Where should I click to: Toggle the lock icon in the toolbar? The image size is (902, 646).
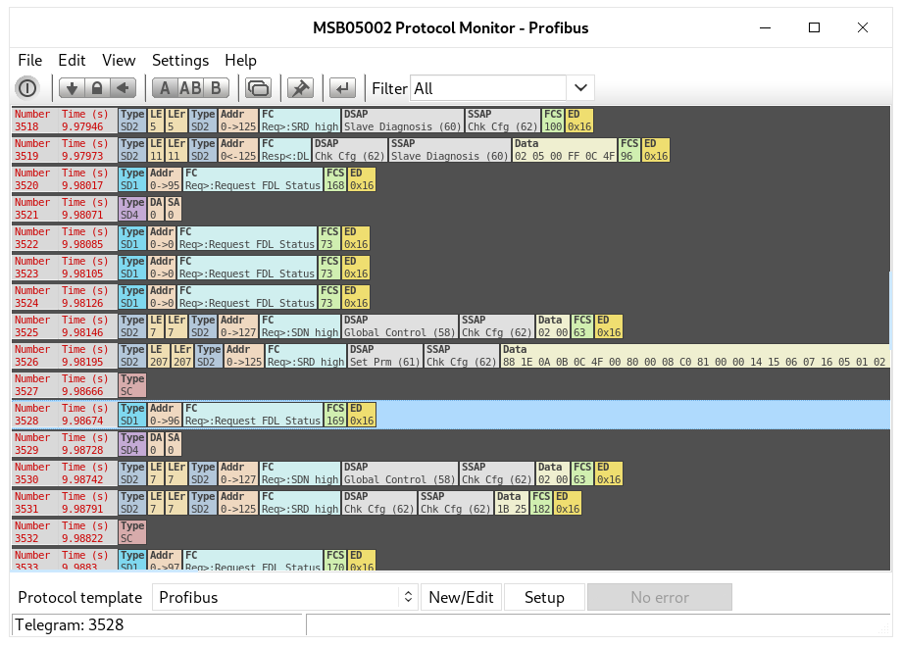(x=97, y=88)
